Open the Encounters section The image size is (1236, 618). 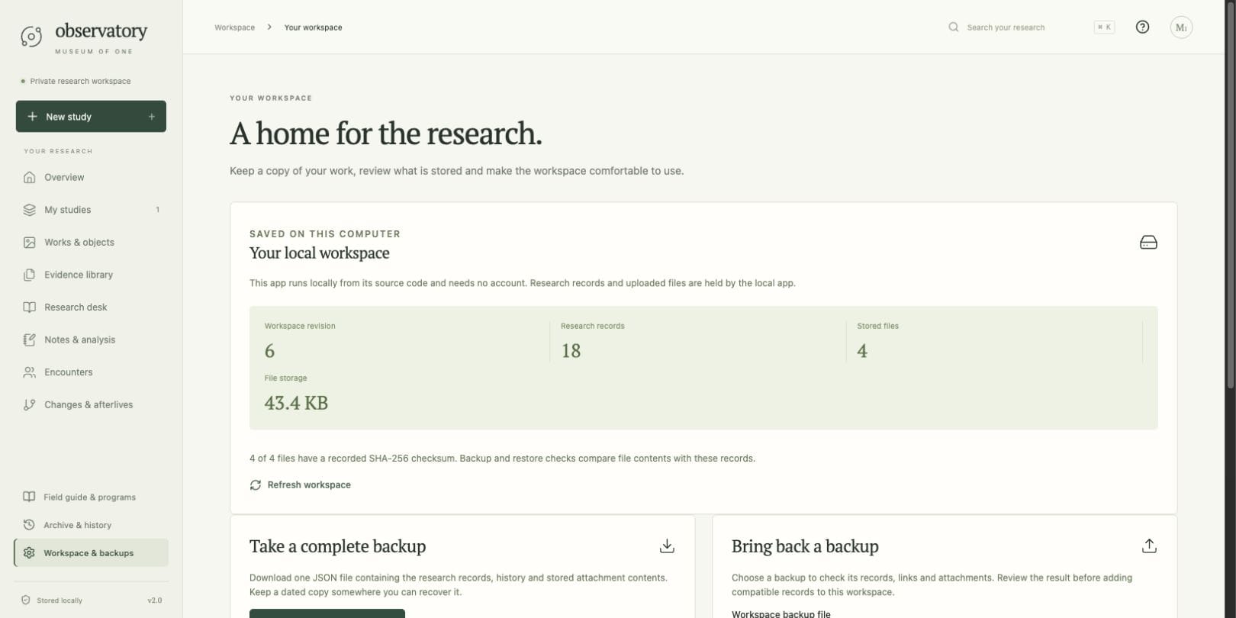[x=91, y=372]
